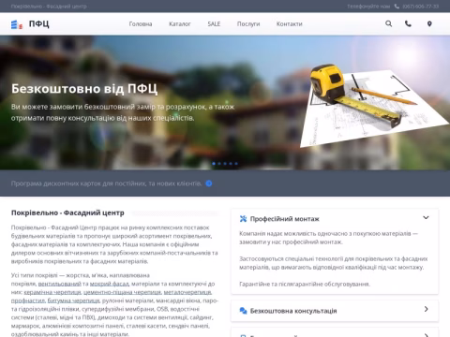Click the map location pin icon
This screenshot has width=450, height=337.
point(429,23)
